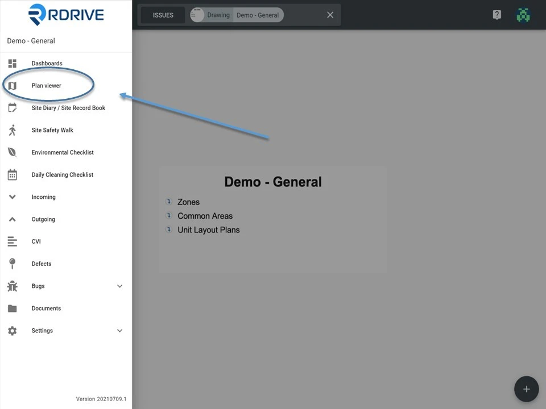Viewport: 546px width, 409px height.
Task: Click the Daily Cleaning Checklist calendar icon
Action: point(12,174)
